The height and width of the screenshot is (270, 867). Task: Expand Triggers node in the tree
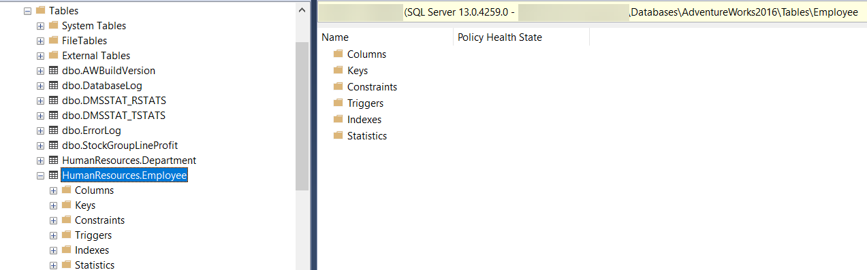click(x=53, y=235)
